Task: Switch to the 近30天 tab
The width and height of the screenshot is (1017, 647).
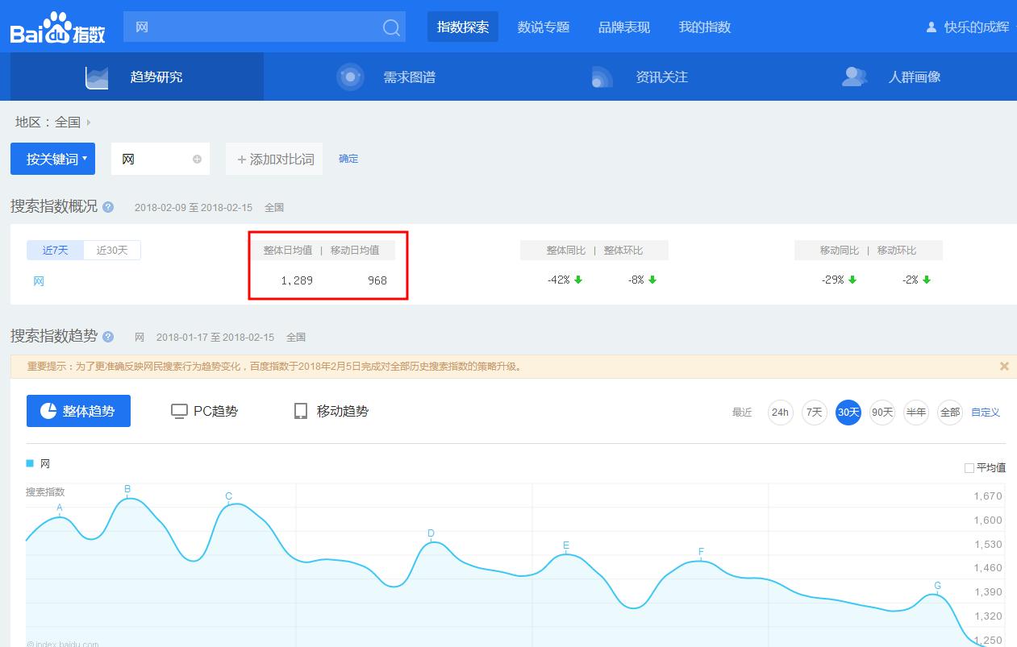Action: [110, 250]
